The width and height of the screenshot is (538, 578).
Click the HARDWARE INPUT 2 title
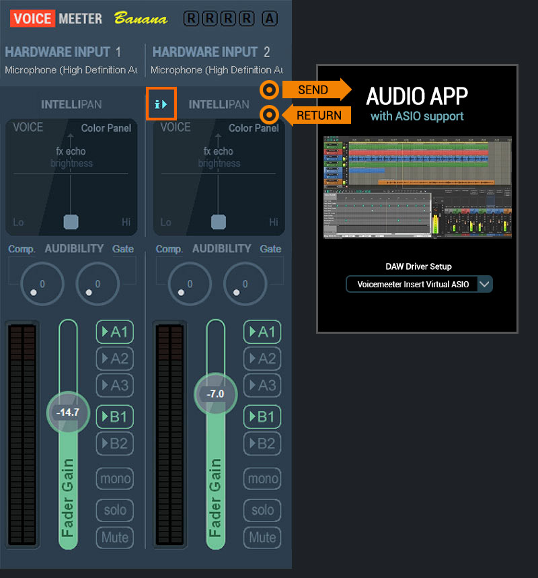click(x=211, y=52)
